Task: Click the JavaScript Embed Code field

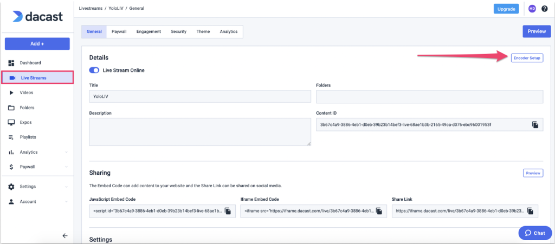Action: click(x=163, y=211)
